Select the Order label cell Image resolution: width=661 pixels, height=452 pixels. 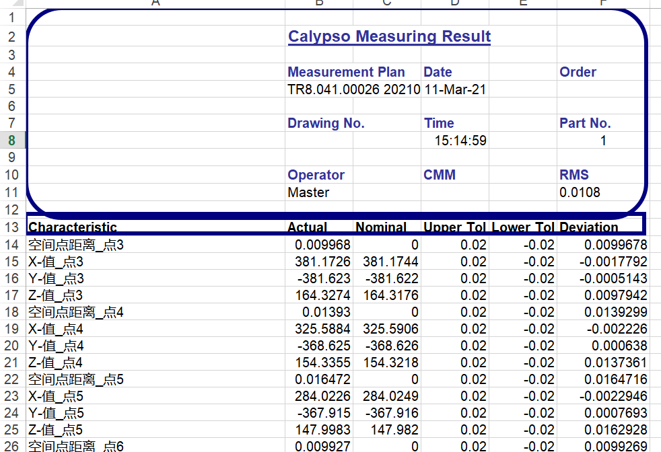[578, 72]
